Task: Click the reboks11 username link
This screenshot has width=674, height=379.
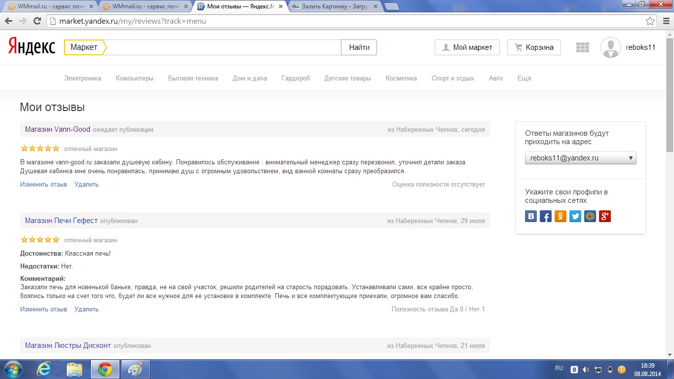Action: [640, 47]
